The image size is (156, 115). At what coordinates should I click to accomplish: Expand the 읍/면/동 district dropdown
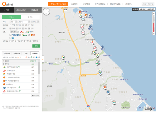point(35,22)
